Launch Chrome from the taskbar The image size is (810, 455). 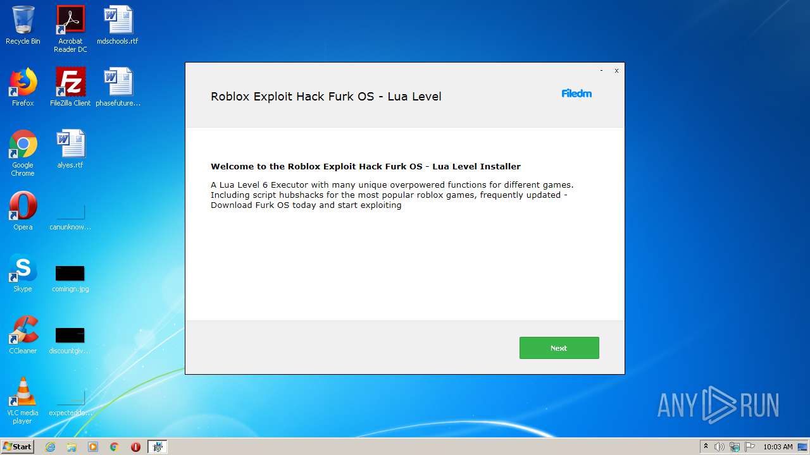[x=115, y=447]
